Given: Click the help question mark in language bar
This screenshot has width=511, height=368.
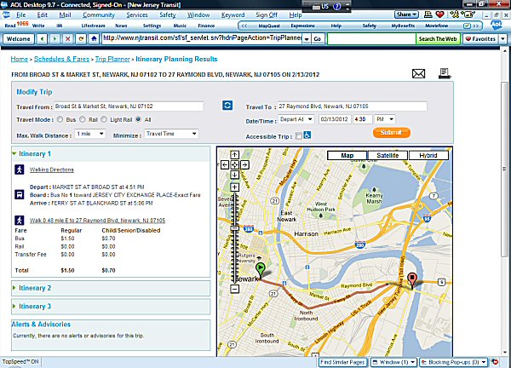Looking at the screenshot, I should point(337,7).
